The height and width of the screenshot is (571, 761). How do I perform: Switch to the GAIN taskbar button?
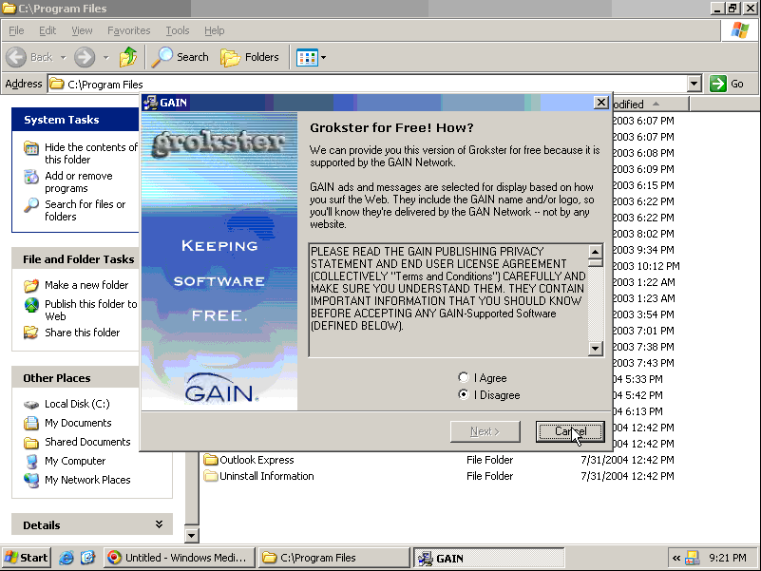(489, 558)
